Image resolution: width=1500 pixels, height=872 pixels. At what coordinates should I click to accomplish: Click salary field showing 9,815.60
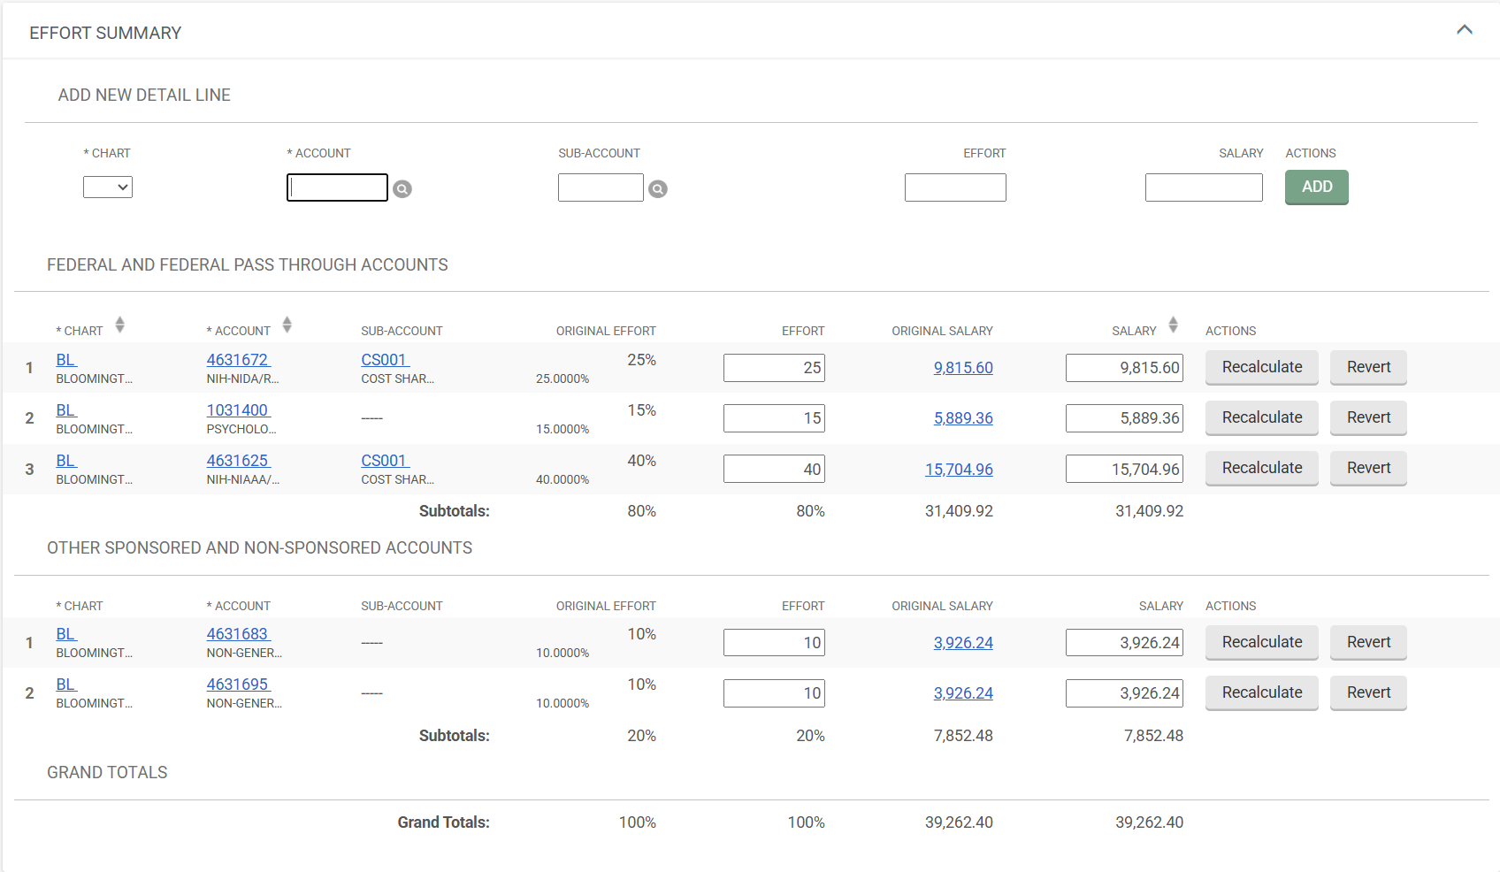pyautogui.click(x=1124, y=368)
